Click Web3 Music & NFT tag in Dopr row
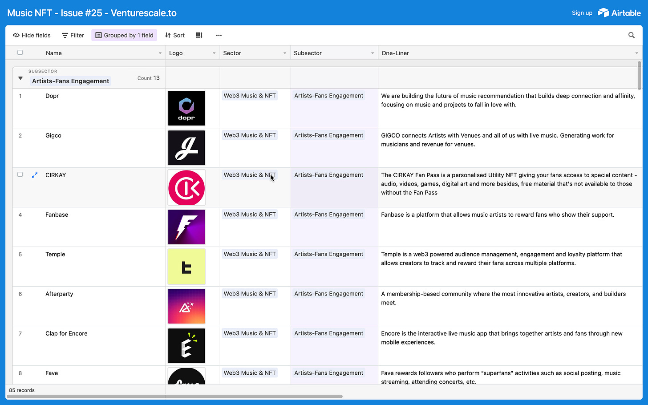This screenshot has width=648, height=405. pyautogui.click(x=250, y=96)
